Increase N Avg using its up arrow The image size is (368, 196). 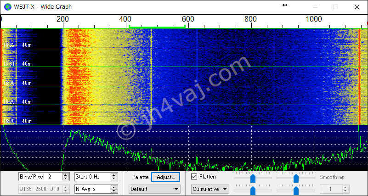point(114,187)
